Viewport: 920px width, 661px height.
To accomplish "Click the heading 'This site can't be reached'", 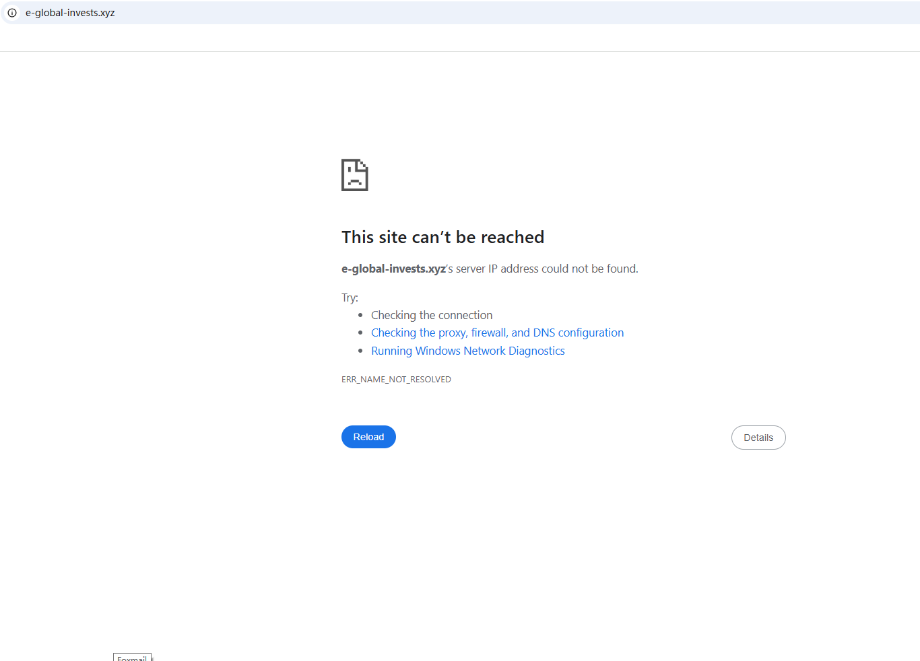I will 442,237.
